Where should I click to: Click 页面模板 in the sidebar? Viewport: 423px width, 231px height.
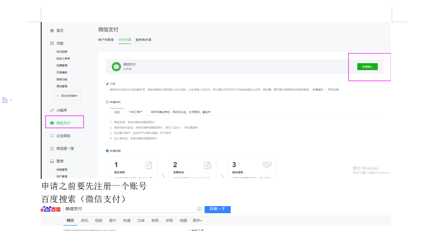click(x=62, y=73)
